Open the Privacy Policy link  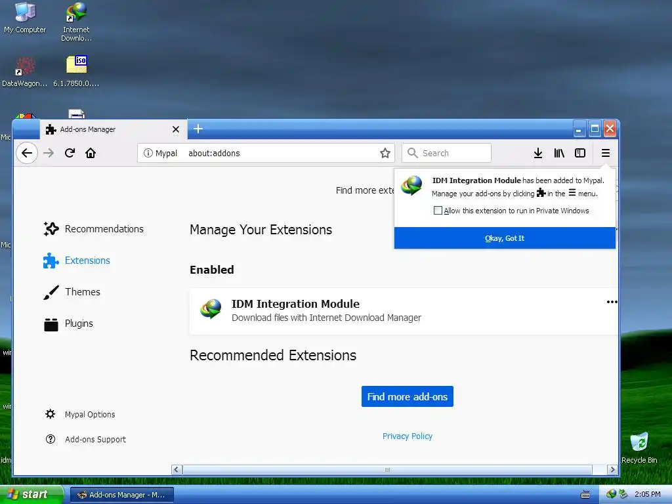coord(407,436)
